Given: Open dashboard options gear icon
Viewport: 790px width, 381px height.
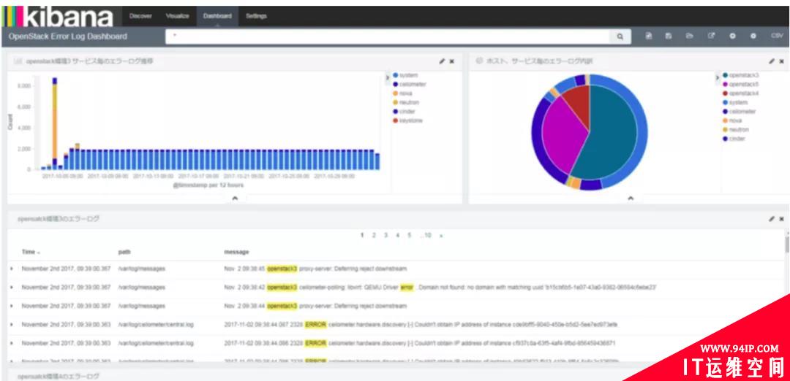Looking at the screenshot, I should pyautogui.click(x=753, y=36).
